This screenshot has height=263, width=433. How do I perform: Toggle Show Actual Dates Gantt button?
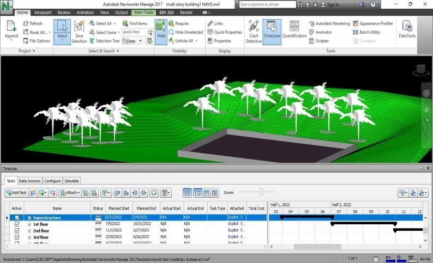tap(206, 193)
